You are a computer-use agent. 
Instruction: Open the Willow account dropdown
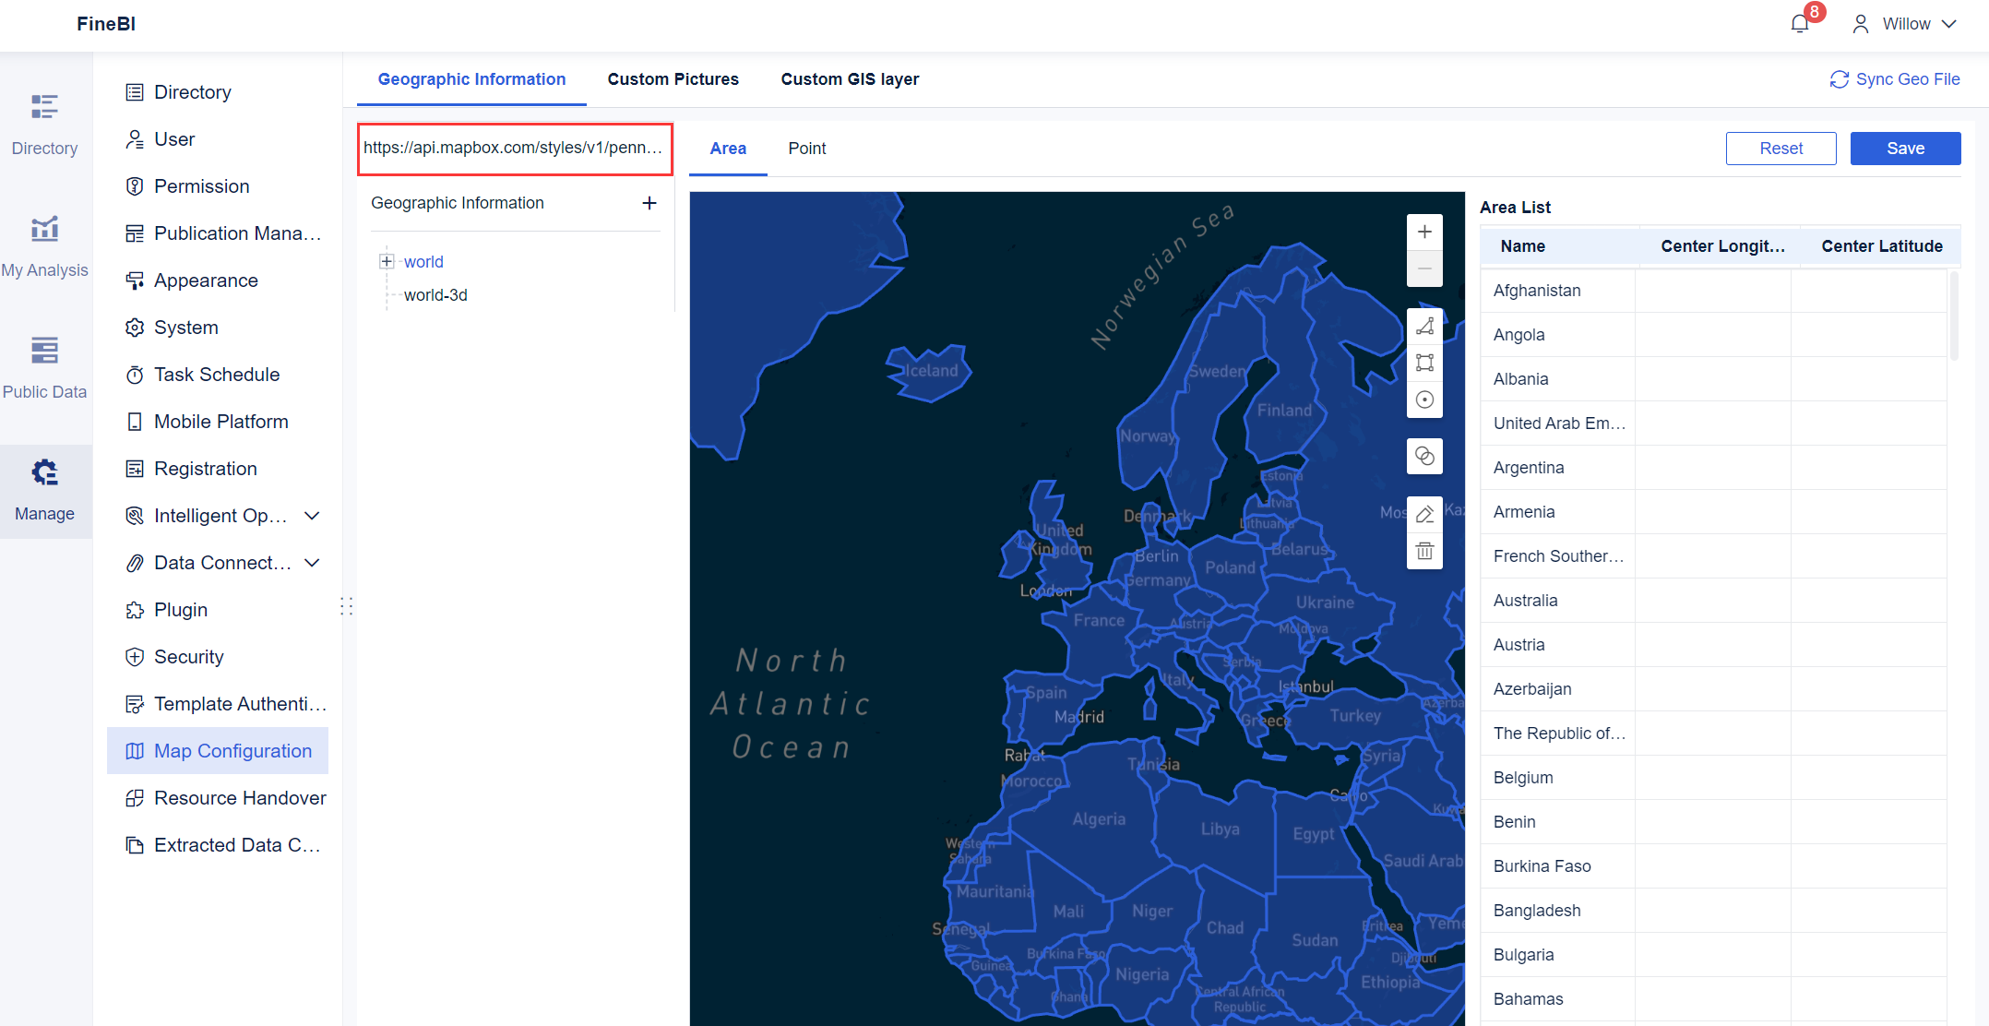[1904, 23]
